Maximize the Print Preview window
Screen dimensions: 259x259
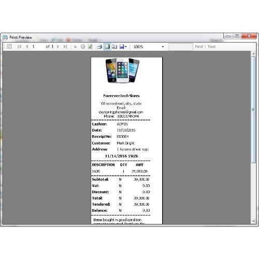[237, 36]
